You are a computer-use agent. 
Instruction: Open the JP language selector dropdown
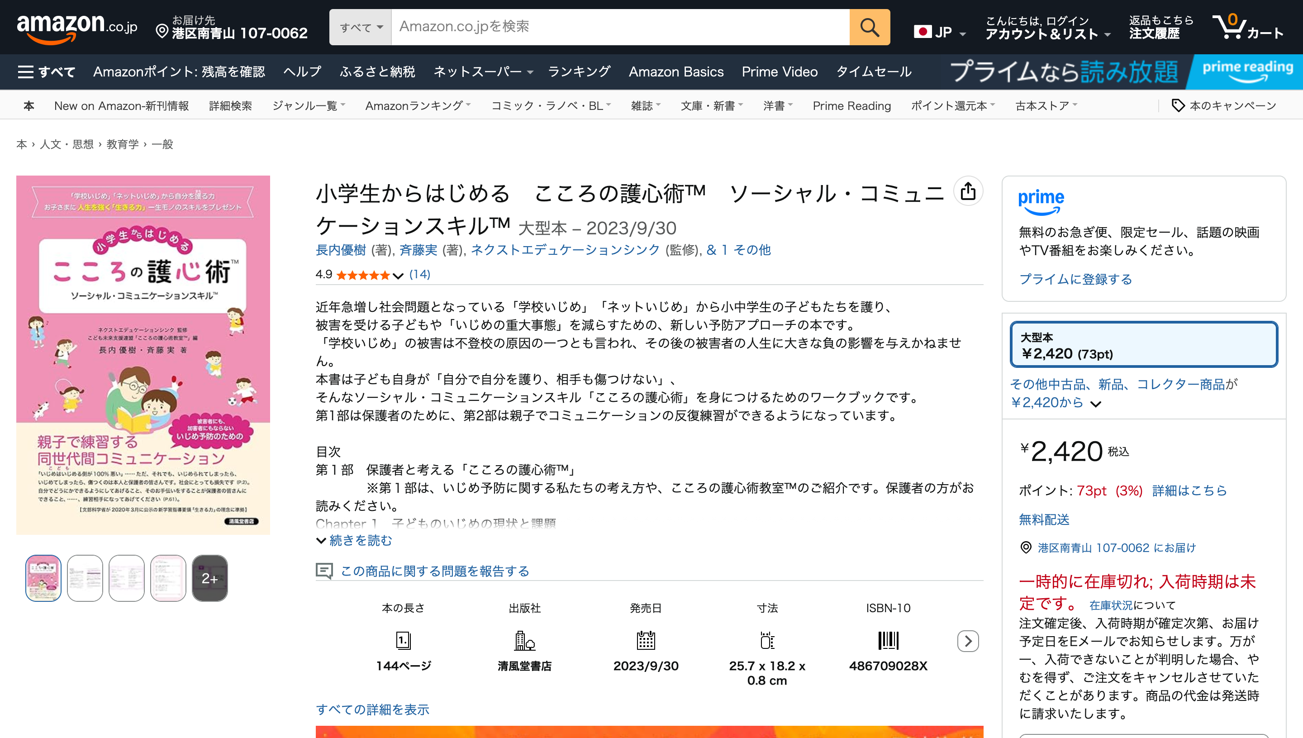click(941, 33)
